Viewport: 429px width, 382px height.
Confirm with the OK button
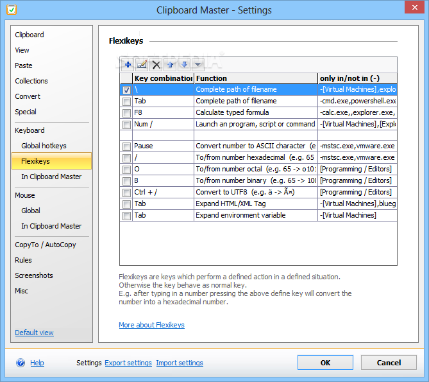coord(325,363)
